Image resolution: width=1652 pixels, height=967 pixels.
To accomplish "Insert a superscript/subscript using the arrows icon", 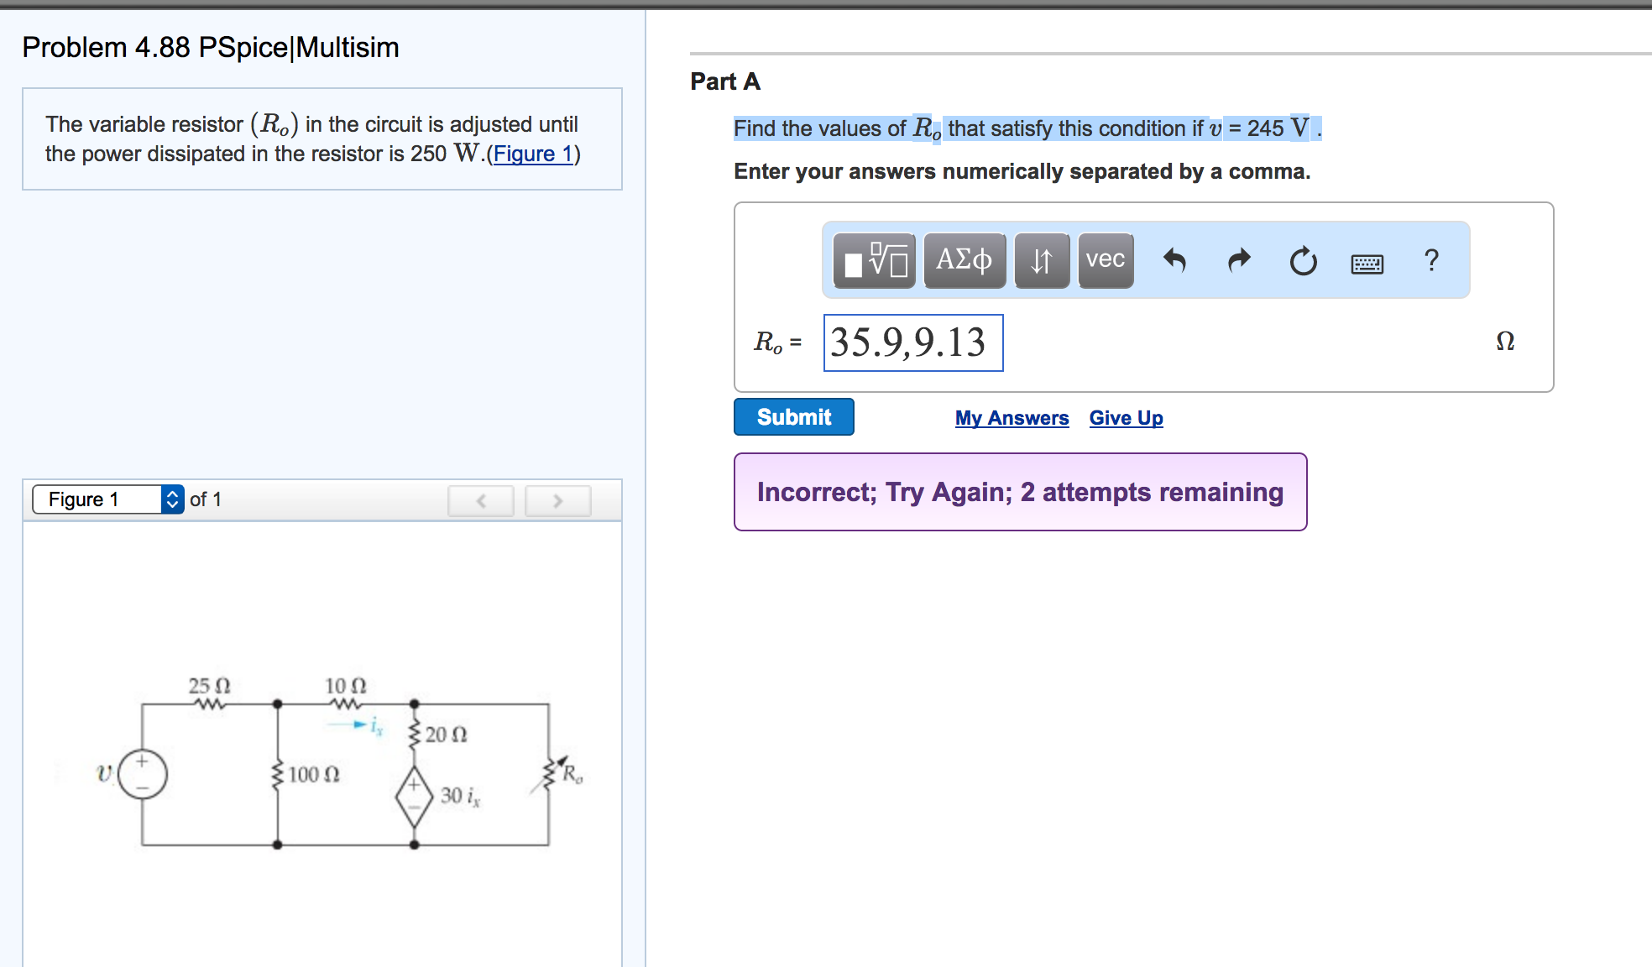I will coord(1041,260).
